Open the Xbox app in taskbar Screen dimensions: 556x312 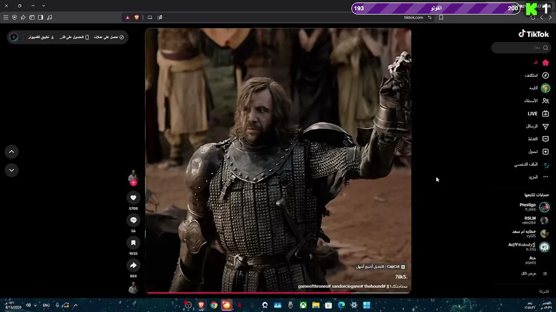point(303,305)
